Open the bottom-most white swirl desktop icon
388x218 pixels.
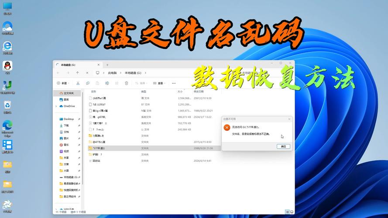[7, 206]
